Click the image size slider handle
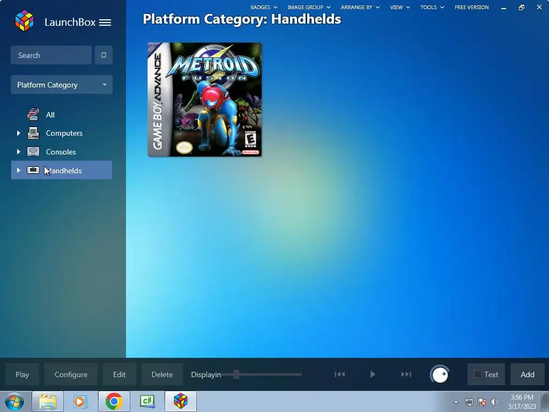549x412 pixels. pyautogui.click(x=236, y=374)
